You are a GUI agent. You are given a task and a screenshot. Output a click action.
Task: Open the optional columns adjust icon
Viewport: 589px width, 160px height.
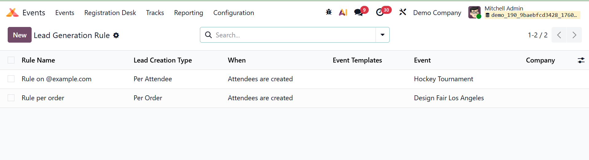coord(581,60)
